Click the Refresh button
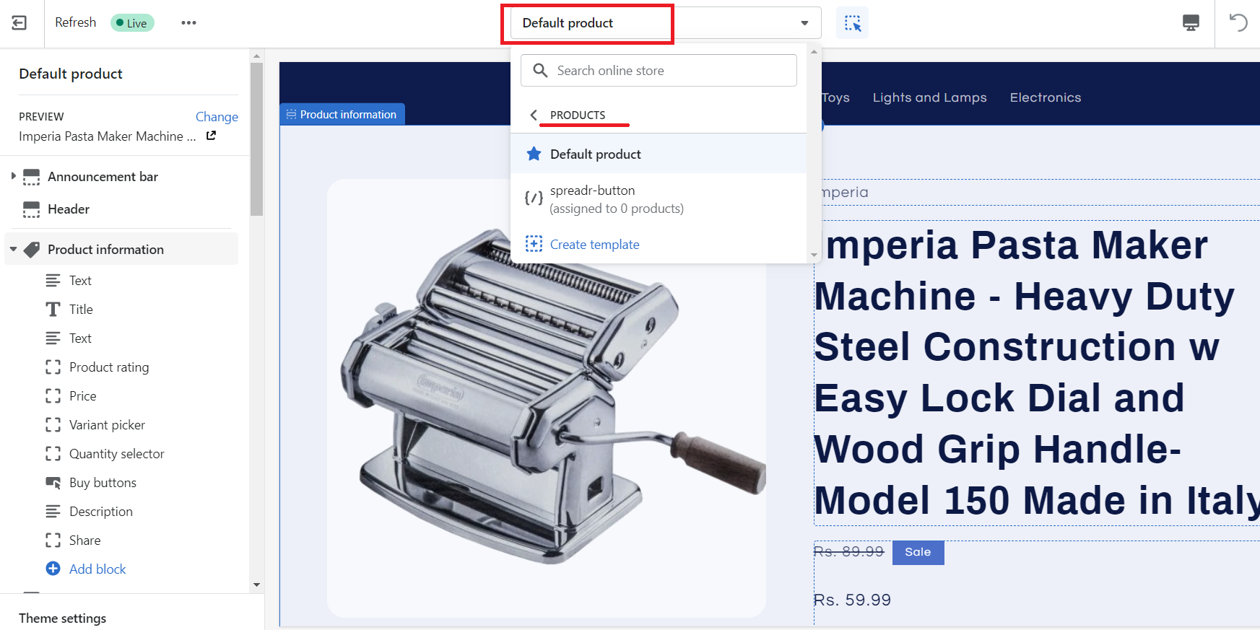The image size is (1260, 630). tap(75, 22)
